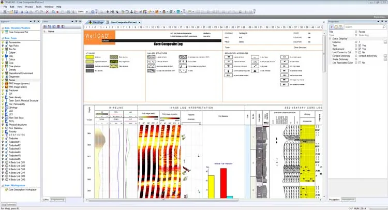Pin the Explorer panel with pushpin icon
The height and width of the screenshot is (210, 388).
point(34,22)
